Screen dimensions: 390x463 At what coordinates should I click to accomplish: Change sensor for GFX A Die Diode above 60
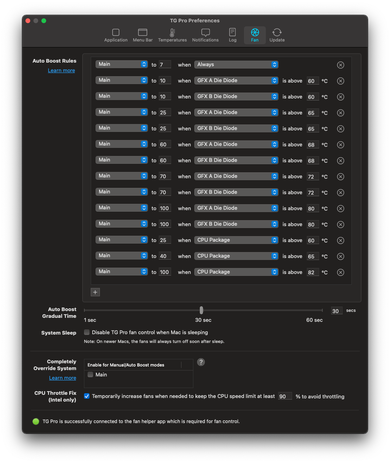(236, 80)
